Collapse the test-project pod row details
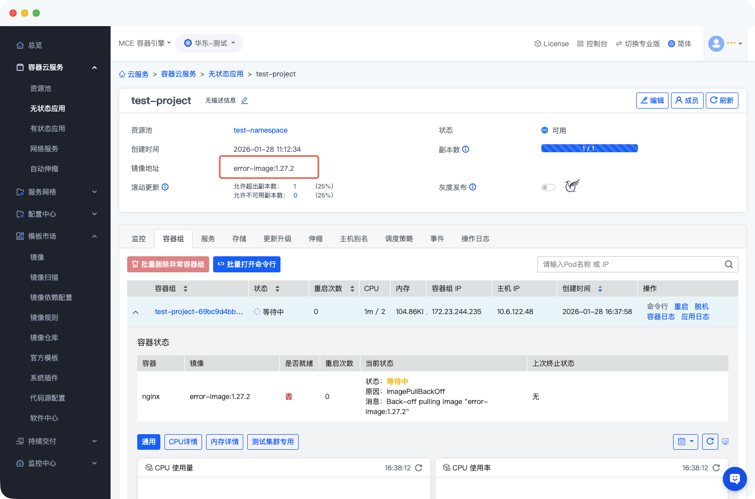The image size is (755, 499). tap(136, 312)
